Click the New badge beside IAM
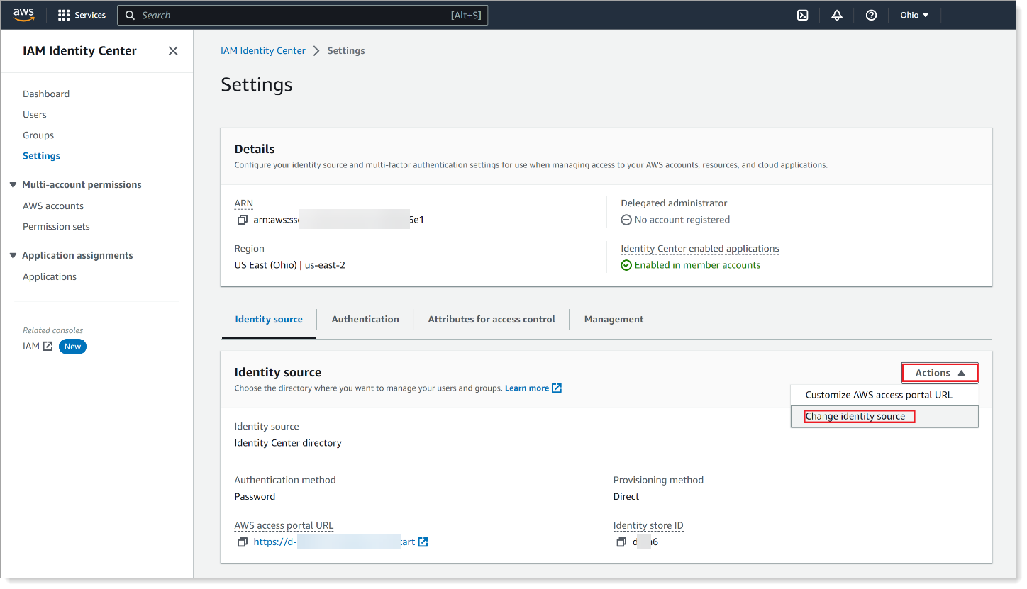 click(72, 347)
